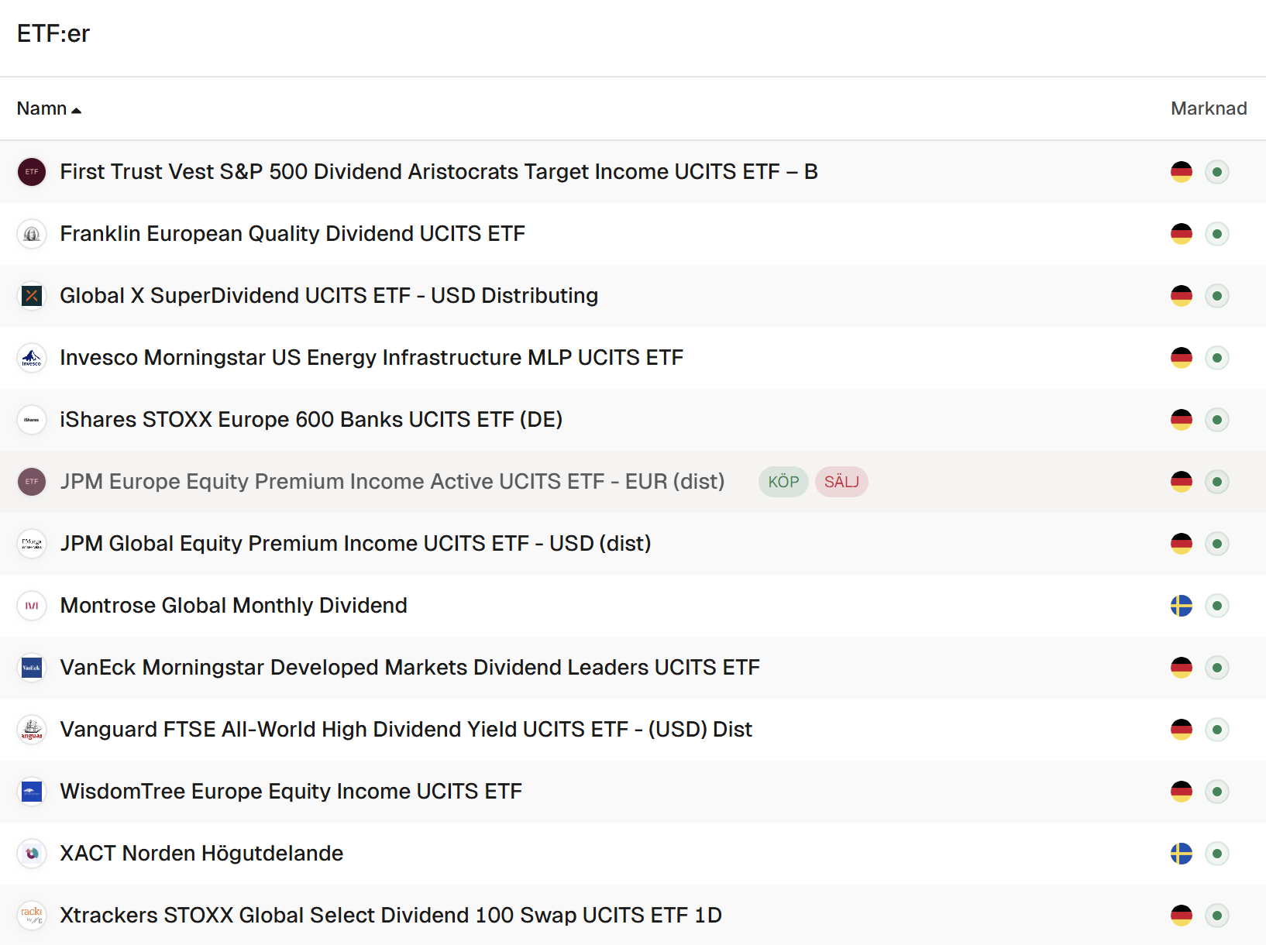Click the German flag on the First Trust row
This screenshot has width=1266, height=945.
(x=1181, y=172)
